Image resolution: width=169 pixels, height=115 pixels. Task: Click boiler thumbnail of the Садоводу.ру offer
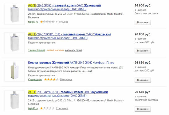(x=14, y=71)
